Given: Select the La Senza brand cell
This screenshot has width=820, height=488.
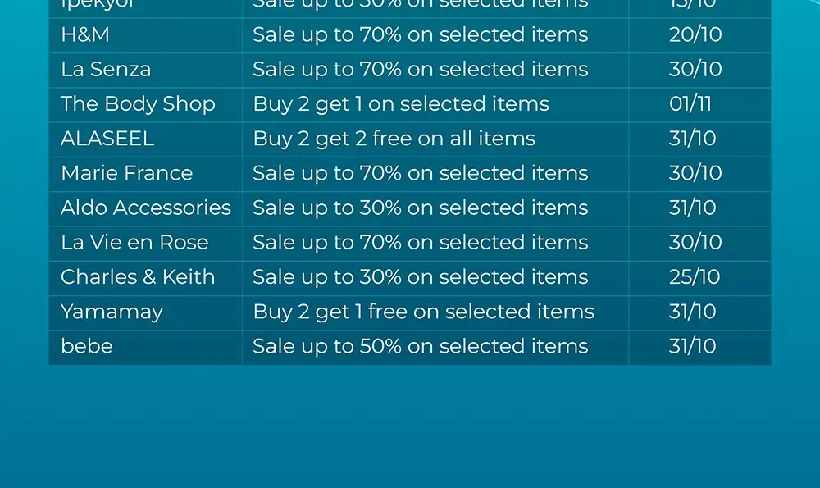Looking at the screenshot, I should [106, 70].
